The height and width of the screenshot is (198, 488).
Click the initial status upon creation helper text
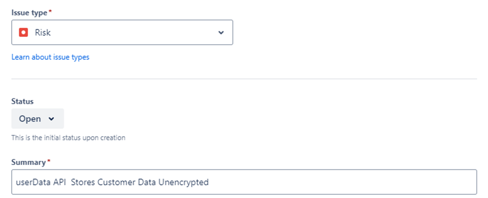point(69,138)
